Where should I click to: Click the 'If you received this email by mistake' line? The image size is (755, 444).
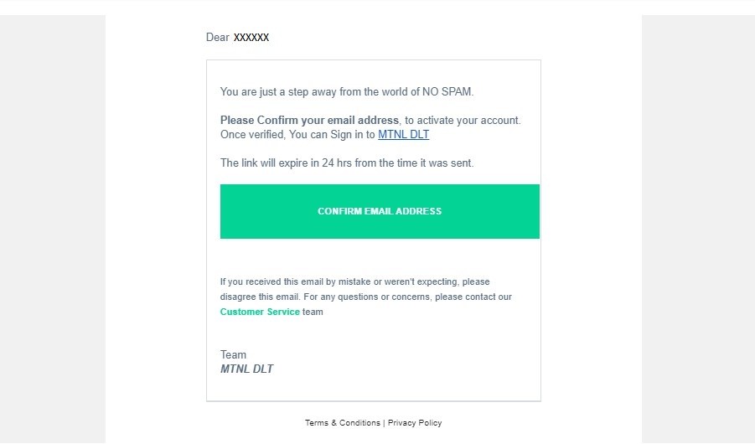click(295, 281)
